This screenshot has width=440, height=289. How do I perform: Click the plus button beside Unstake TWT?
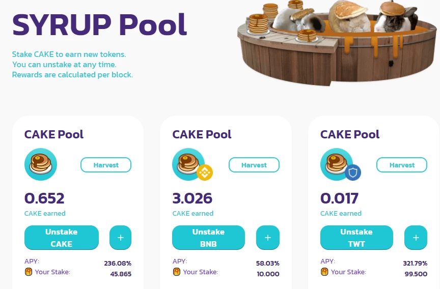pos(416,238)
